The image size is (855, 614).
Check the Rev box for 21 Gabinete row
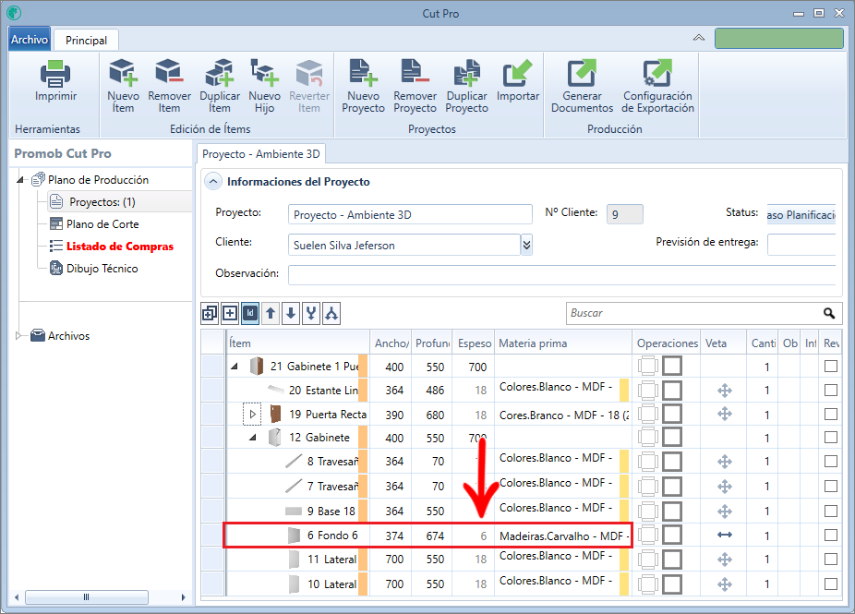[831, 366]
